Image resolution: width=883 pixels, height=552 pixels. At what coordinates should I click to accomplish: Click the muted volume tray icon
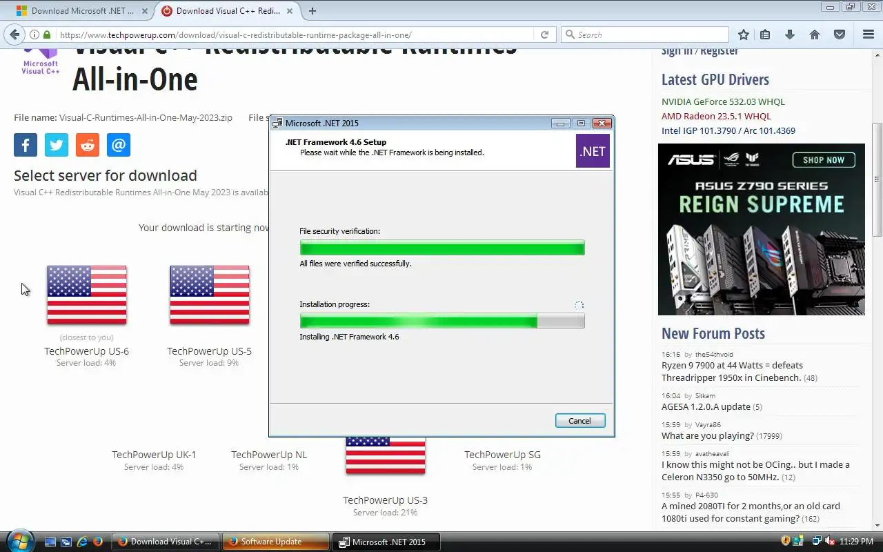(x=830, y=541)
